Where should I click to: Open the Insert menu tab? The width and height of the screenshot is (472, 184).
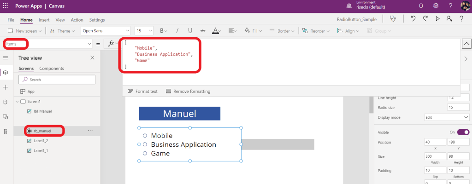[x=44, y=20]
